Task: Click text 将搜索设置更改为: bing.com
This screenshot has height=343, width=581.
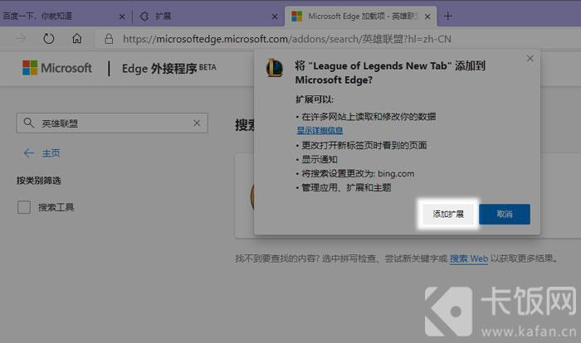Action: click(358, 173)
